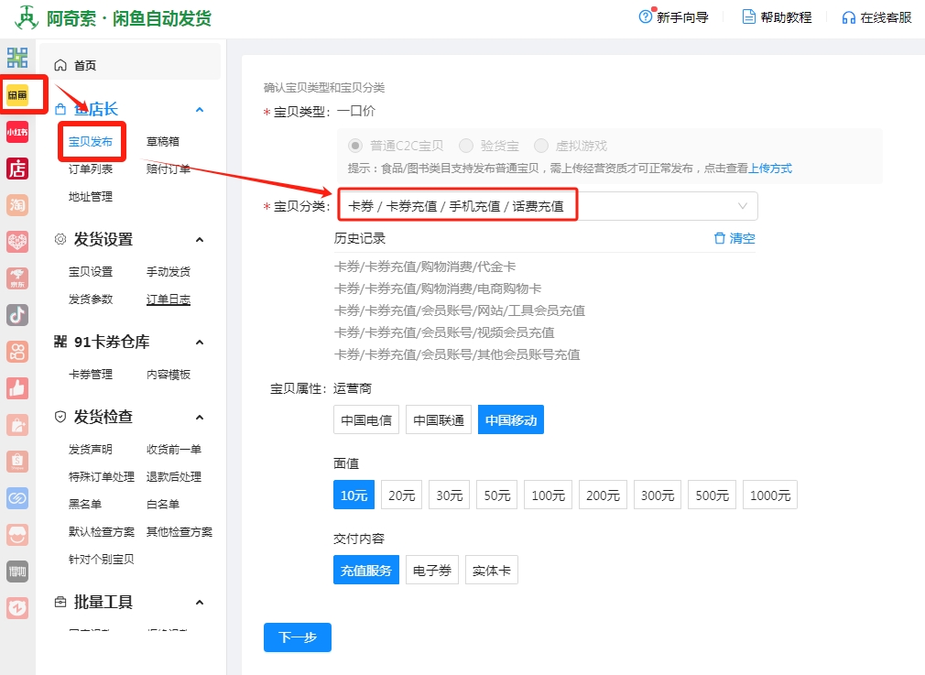Screen dimensions: 925x675
Task: Pick the 电子券 delivery option
Action: coord(432,570)
